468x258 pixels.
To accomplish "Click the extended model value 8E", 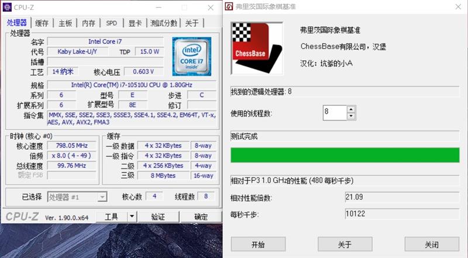I will [133, 105].
